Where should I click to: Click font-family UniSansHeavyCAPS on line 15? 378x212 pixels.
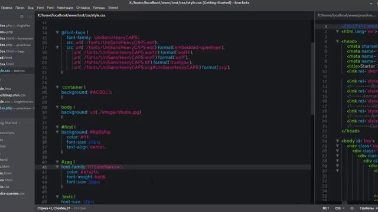point(103,38)
